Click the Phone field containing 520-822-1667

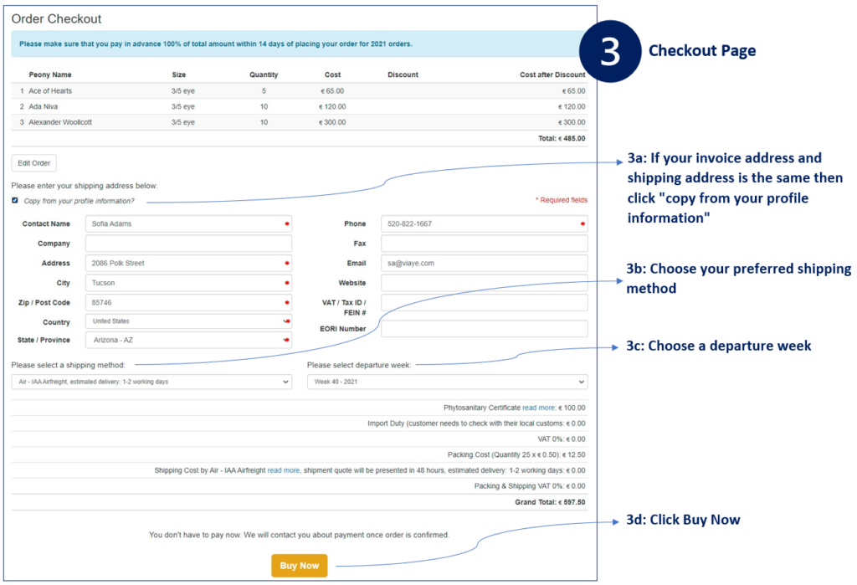[x=484, y=223]
